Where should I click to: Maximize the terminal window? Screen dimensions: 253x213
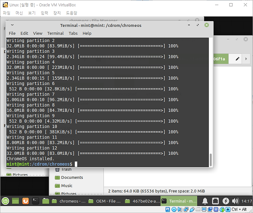(197, 25)
